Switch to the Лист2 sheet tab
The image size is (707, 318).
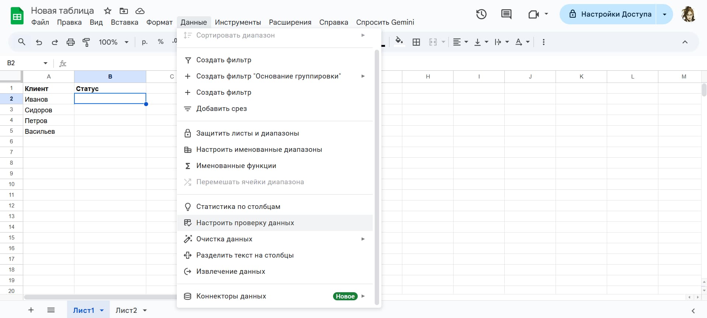[x=126, y=310]
